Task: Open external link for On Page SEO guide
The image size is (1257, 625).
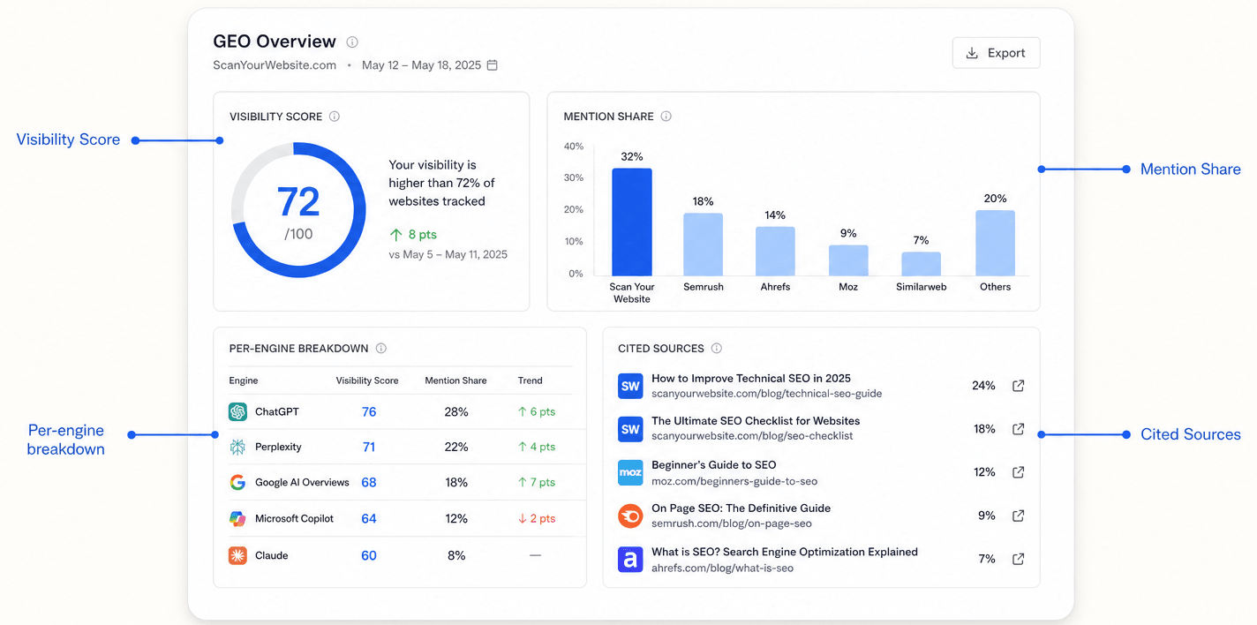Action: click(1018, 516)
